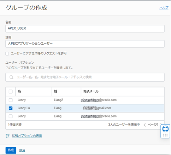Click the advanced options sliders icon
Viewport: 171px width, 155px height.
(8, 136)
